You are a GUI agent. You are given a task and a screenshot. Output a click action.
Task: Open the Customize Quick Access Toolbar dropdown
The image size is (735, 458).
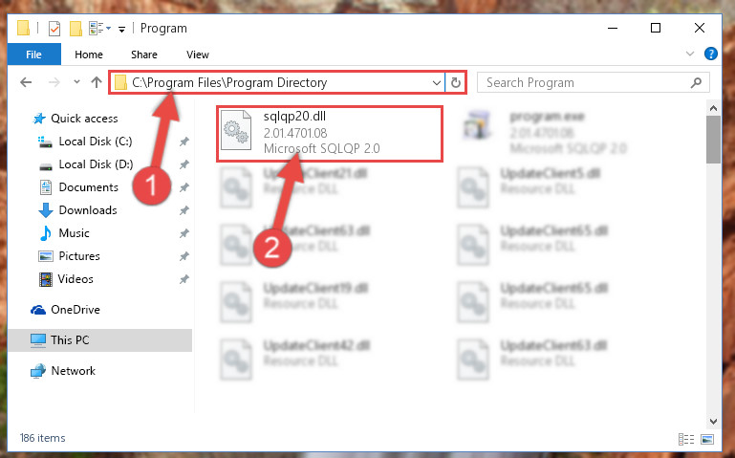click(121, 30)
